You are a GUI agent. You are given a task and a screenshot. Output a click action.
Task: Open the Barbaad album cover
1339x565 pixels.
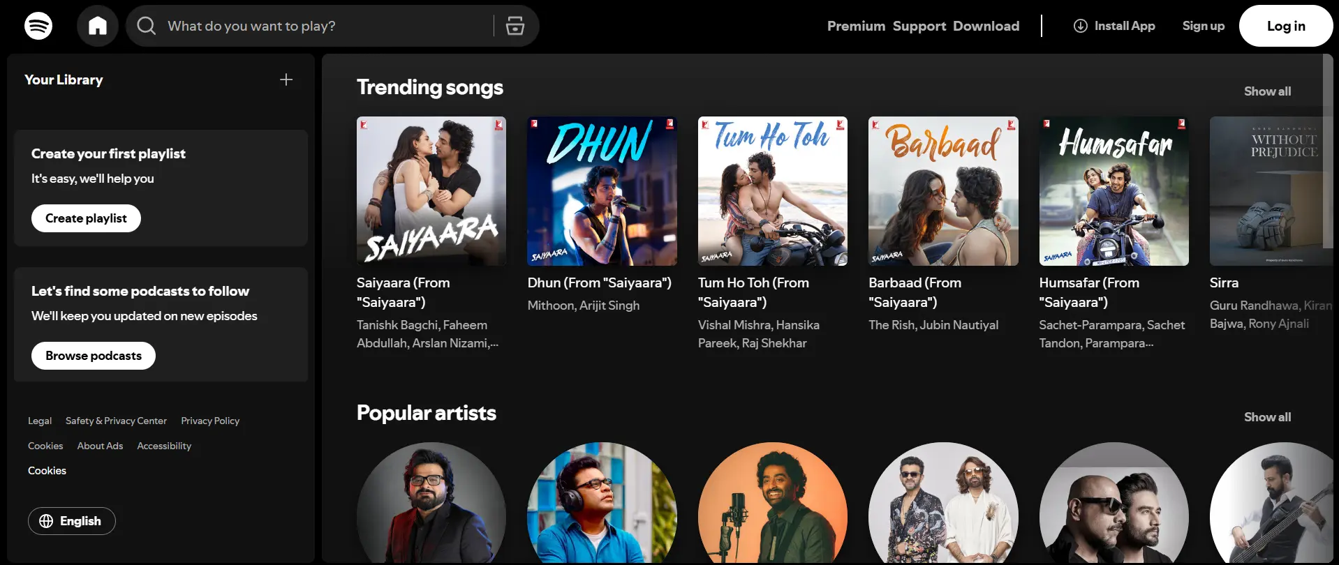(x=943, y=191)
